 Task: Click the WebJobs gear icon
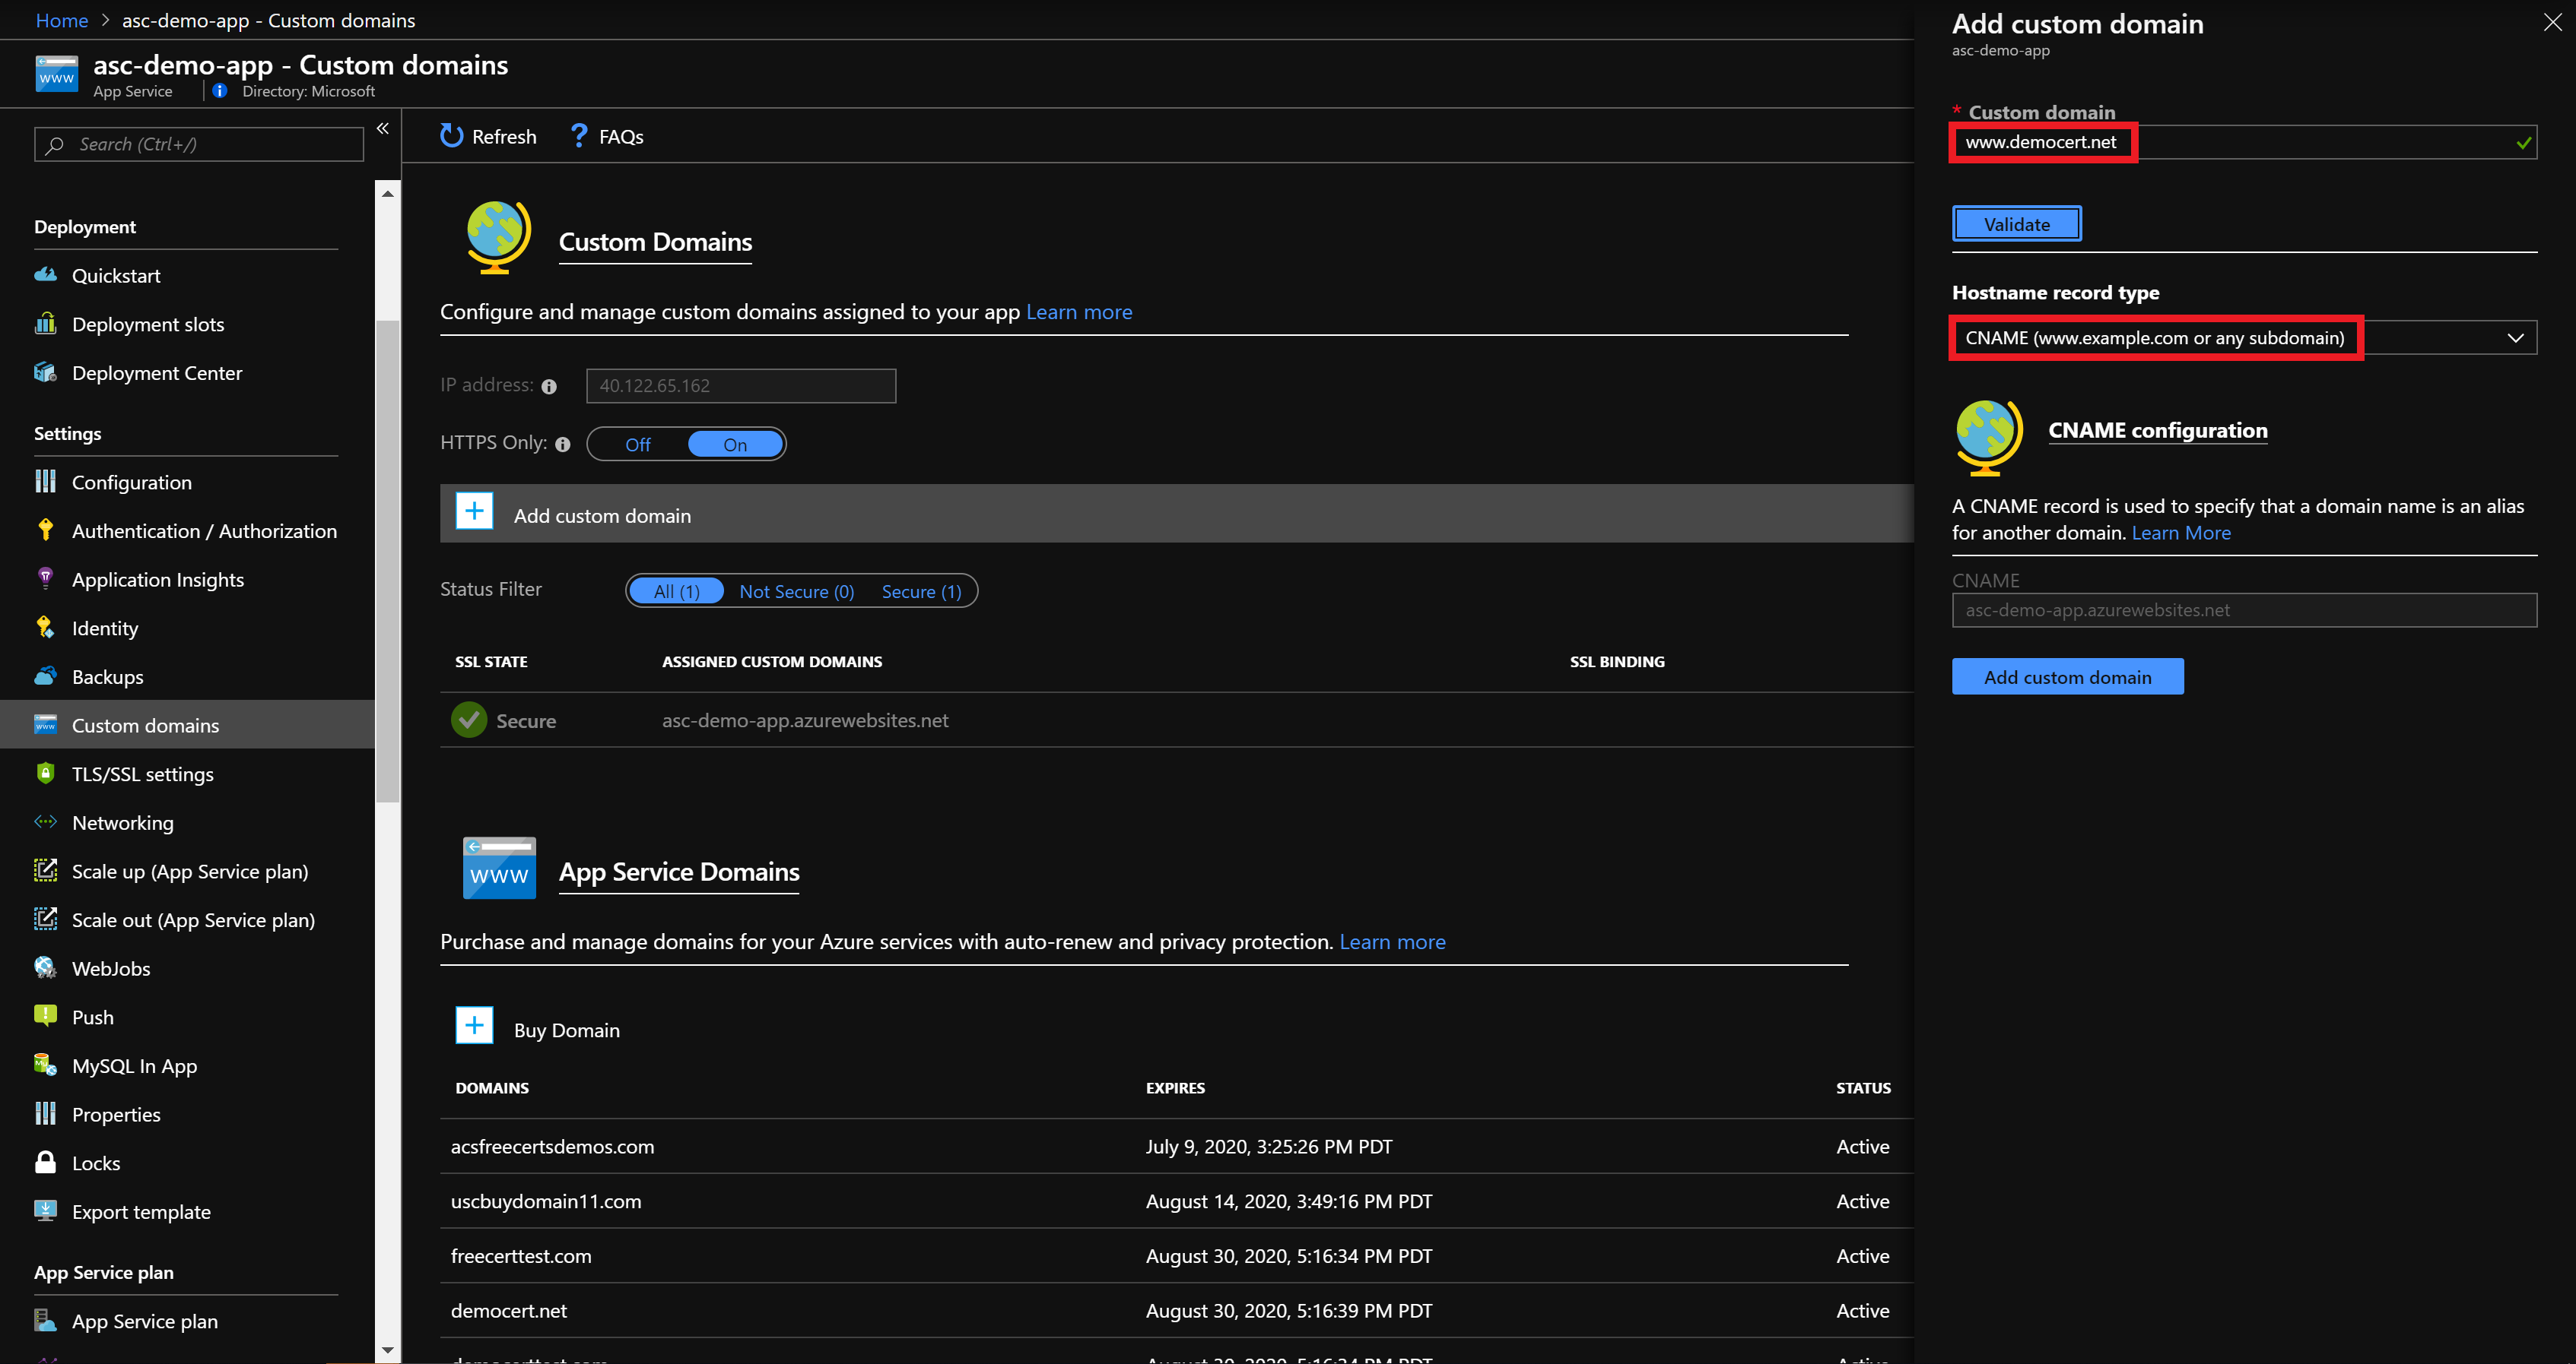tap(45, 967)
